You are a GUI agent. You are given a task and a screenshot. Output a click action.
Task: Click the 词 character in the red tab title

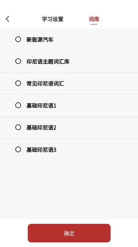pos(91,19)
